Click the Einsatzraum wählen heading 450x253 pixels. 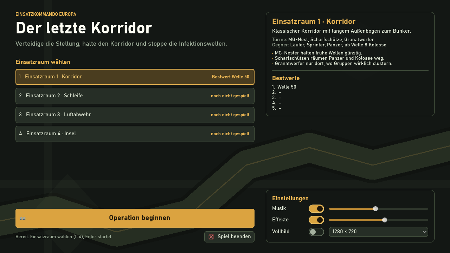pos(43,62)
